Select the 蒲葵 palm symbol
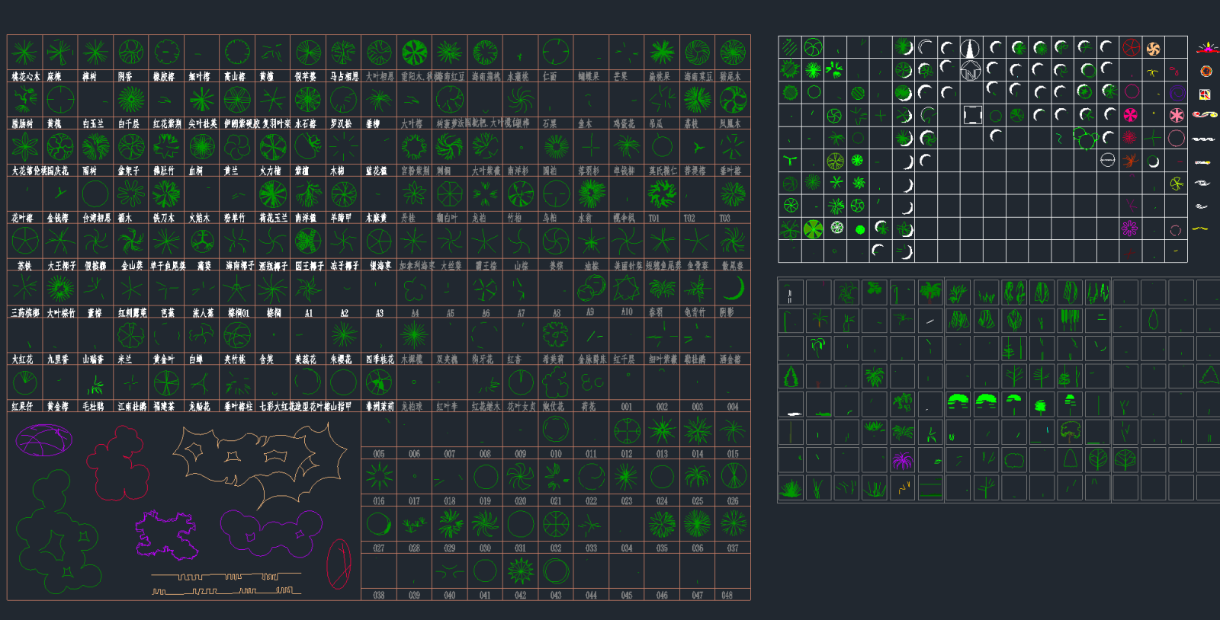The image size is (1220, 620). pos(201,241)
